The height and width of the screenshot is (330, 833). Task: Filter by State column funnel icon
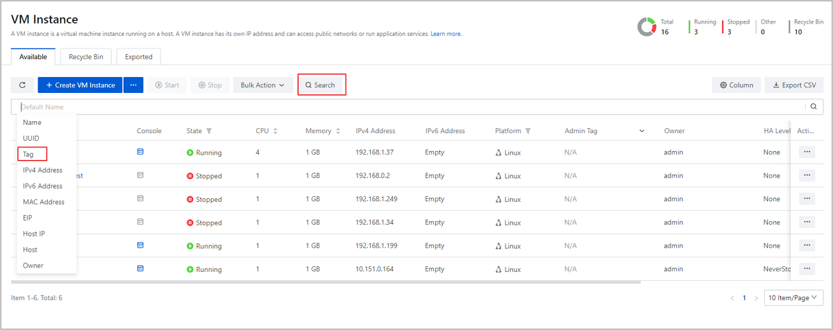[209, 131]
